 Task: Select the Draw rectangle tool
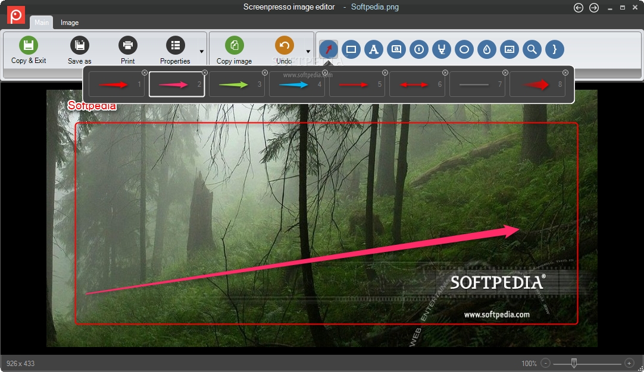click(351, 50)
